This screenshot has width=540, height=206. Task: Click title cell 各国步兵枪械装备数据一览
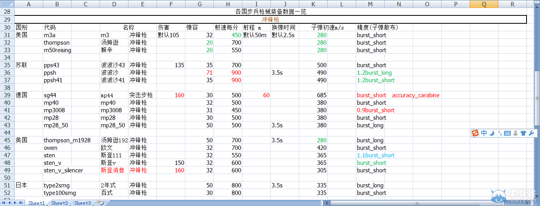(270, 12)
